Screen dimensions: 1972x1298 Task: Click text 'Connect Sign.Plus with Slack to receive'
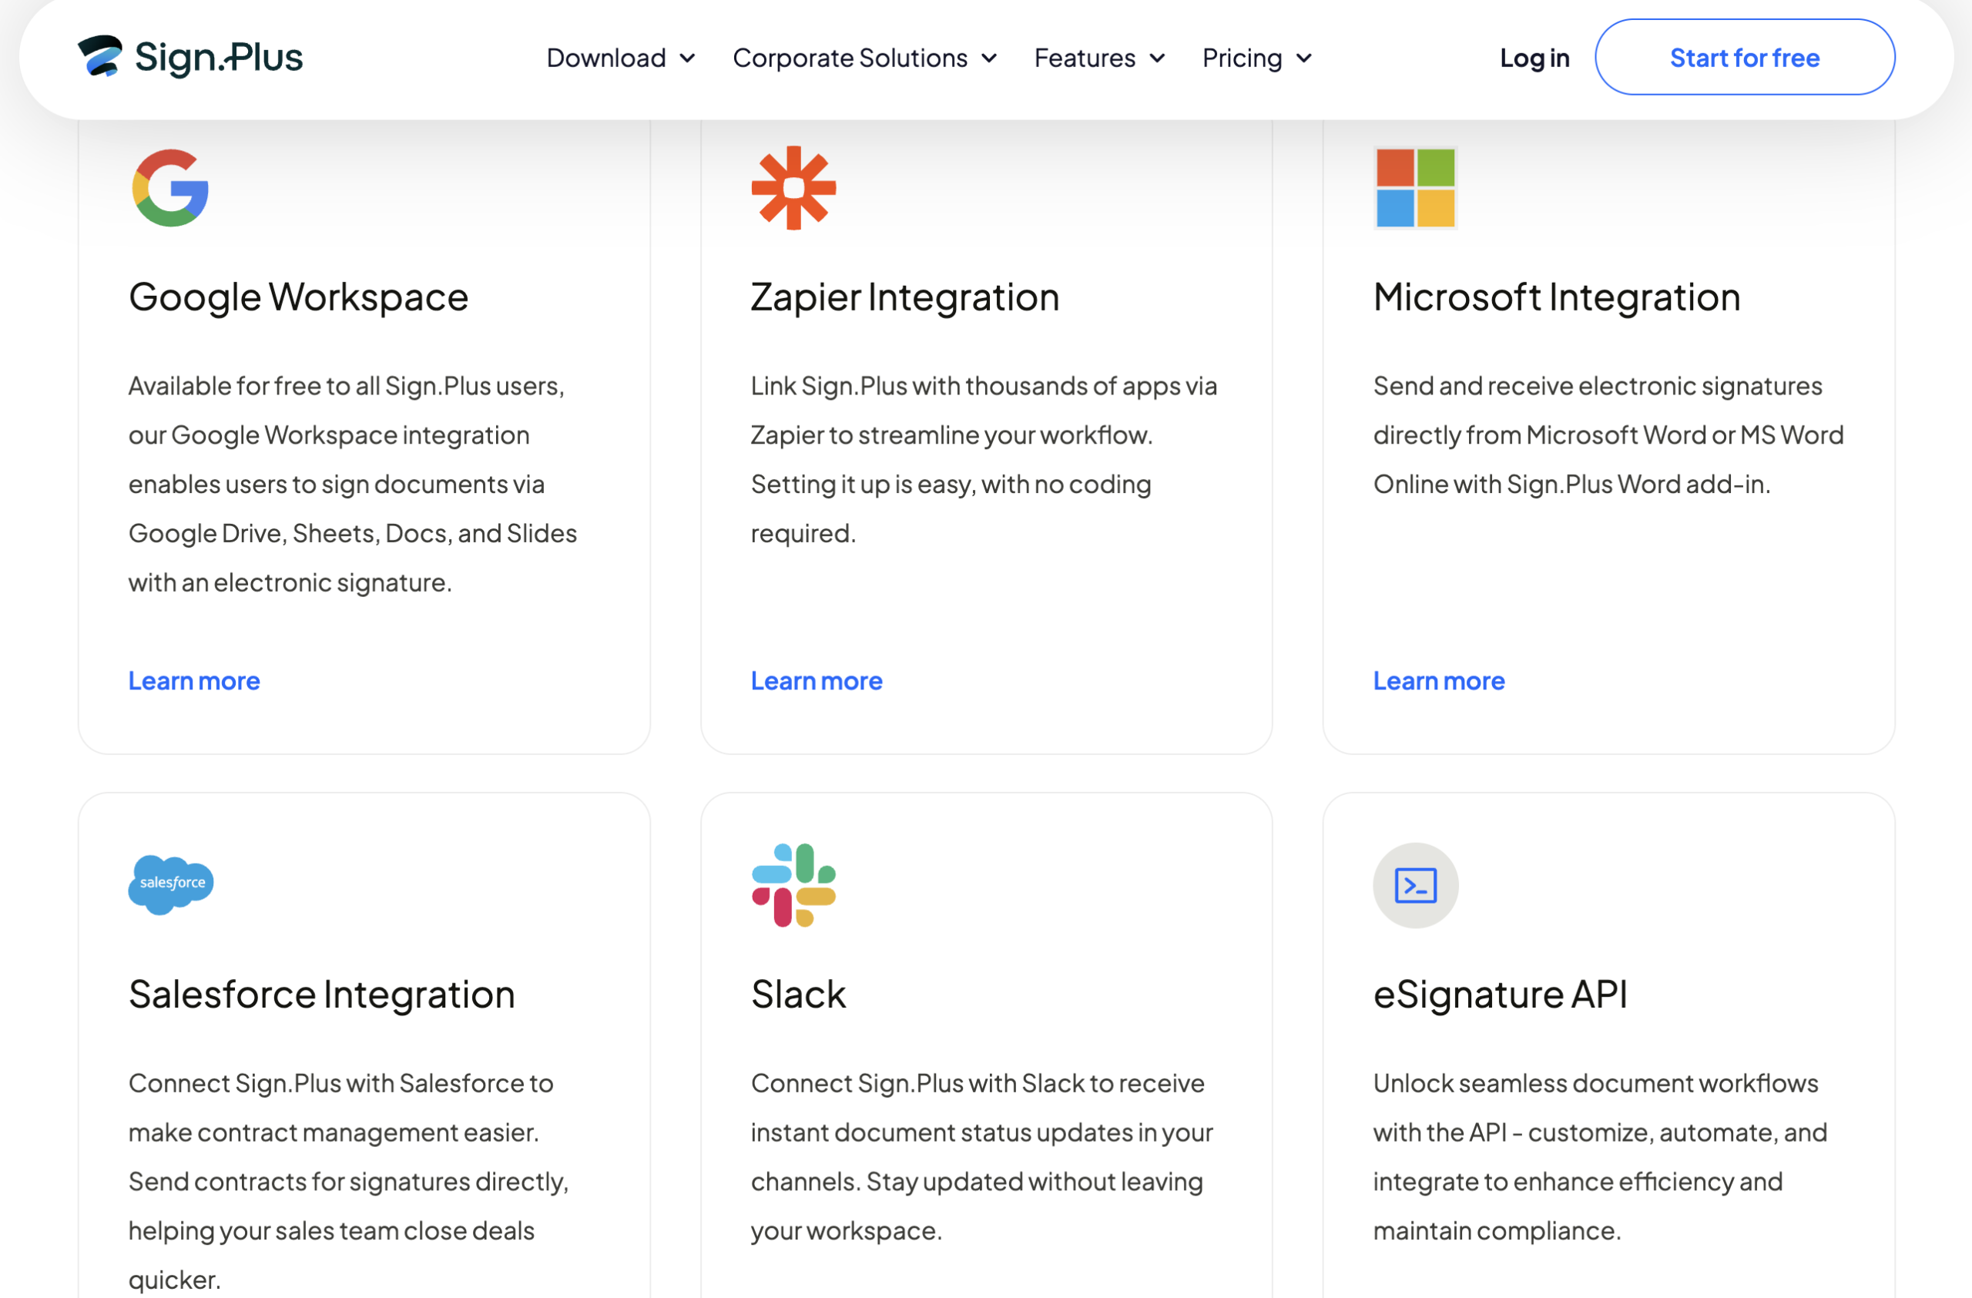pyautogui.click(x=977, y=1083)
